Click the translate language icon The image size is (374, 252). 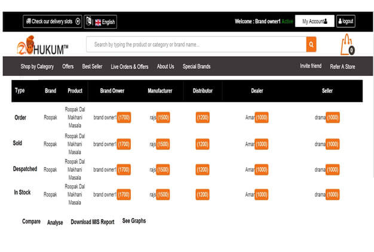(89, 21)
